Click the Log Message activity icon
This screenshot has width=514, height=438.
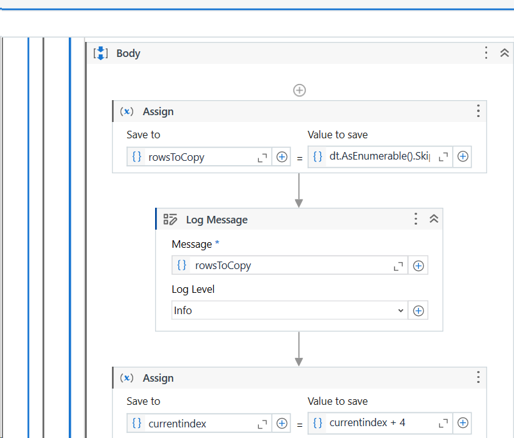(x=170, y=220)
